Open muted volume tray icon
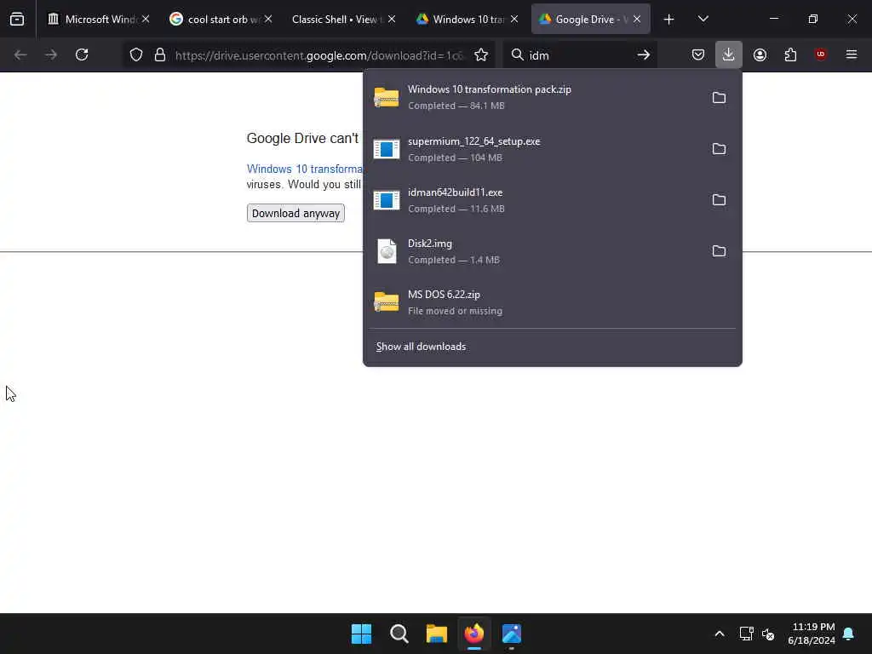The width and height of the screenshot is (872, 654). click(768, 634)
